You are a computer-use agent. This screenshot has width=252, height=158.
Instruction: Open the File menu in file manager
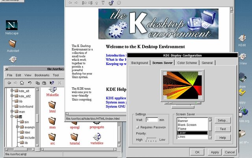pos(9,75)
